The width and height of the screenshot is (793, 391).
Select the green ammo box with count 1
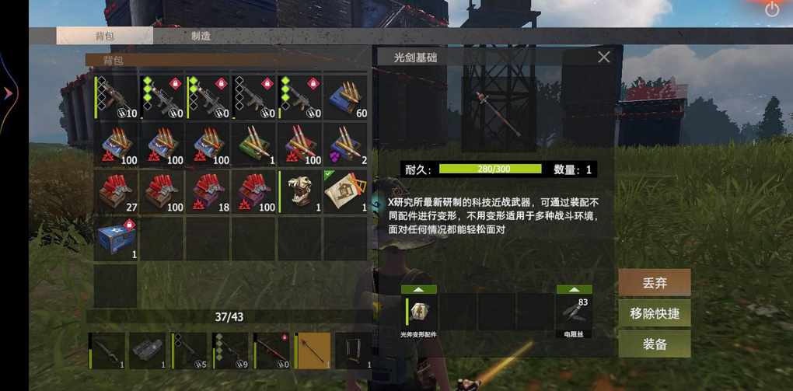(x=253, y=145)
